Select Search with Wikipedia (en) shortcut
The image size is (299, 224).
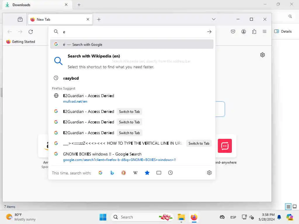pyautogui.click(x=132, y=61)
